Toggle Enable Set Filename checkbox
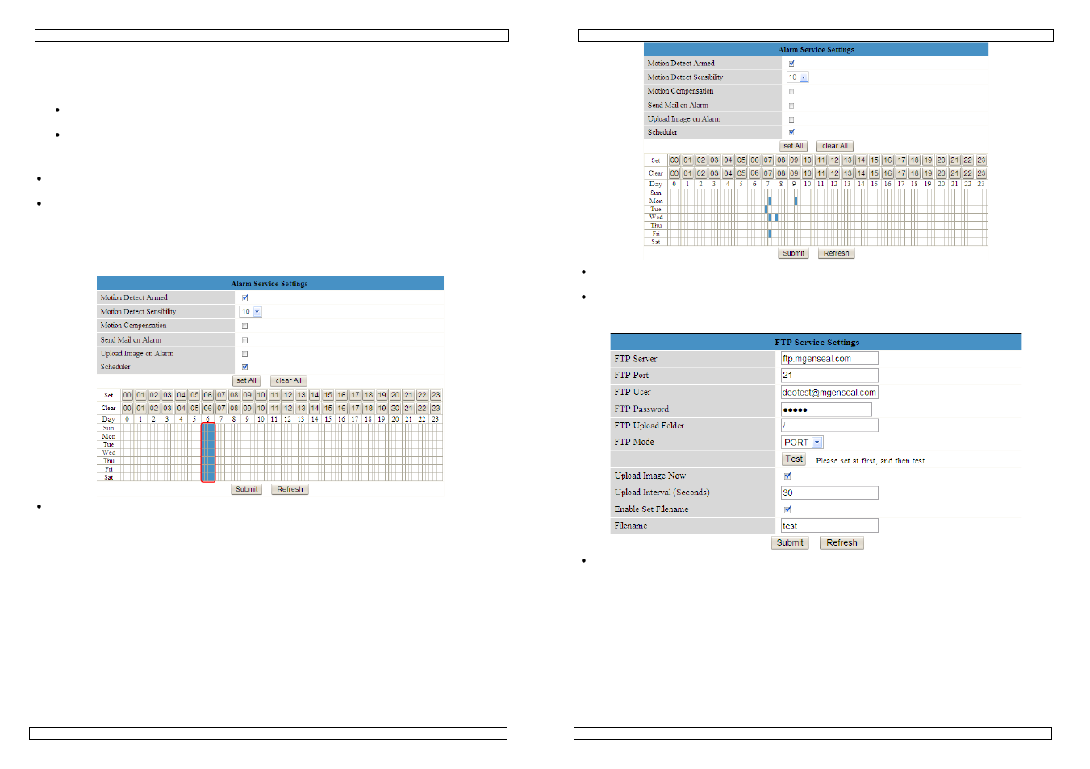Screen dimensions: 1090x769 coord(787,509)
